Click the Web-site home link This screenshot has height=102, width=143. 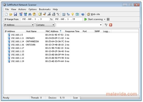(94, 14)
